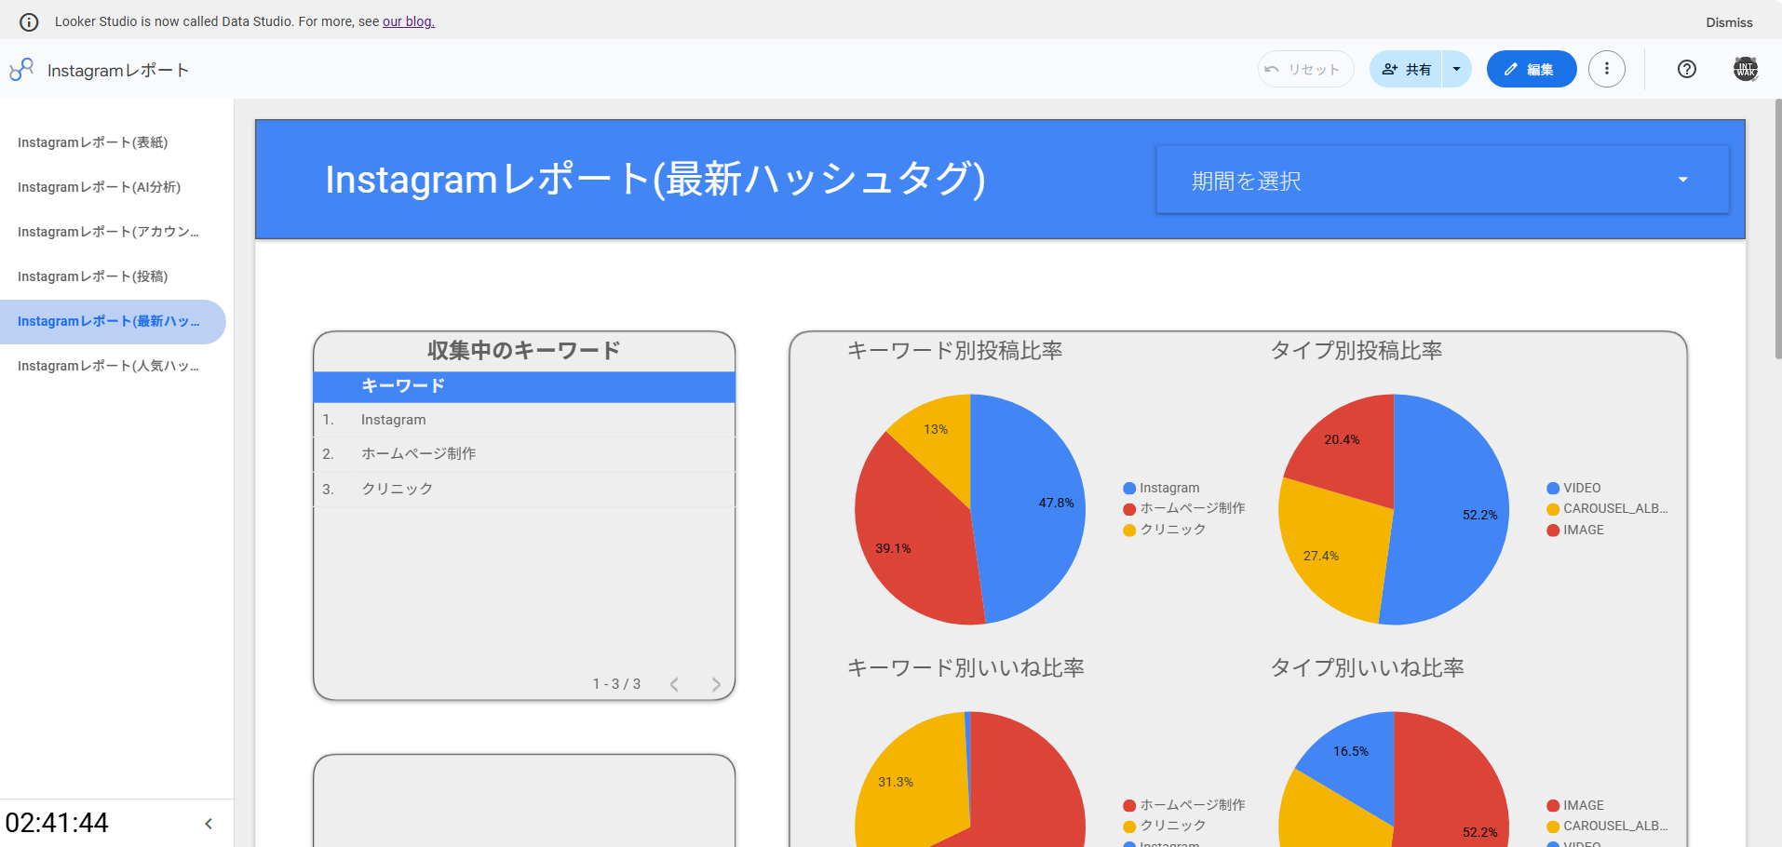
Task: Open the 期間を選択 date range dropdown
Action: coord(1442,180)
